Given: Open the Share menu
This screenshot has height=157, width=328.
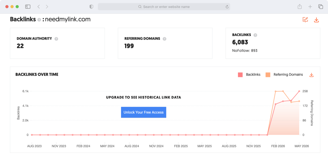Looking at the screenshot, I should tap(299, 7).
